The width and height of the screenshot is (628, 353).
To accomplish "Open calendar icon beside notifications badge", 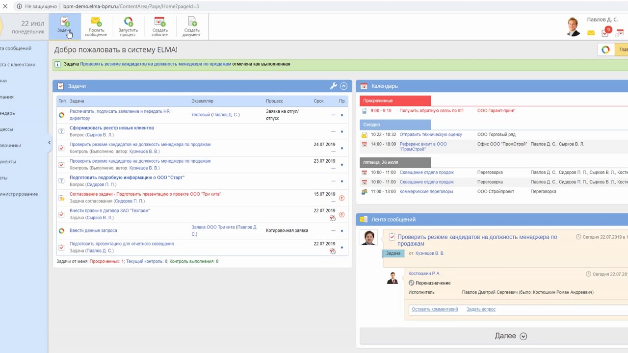I will click(620, 33).
